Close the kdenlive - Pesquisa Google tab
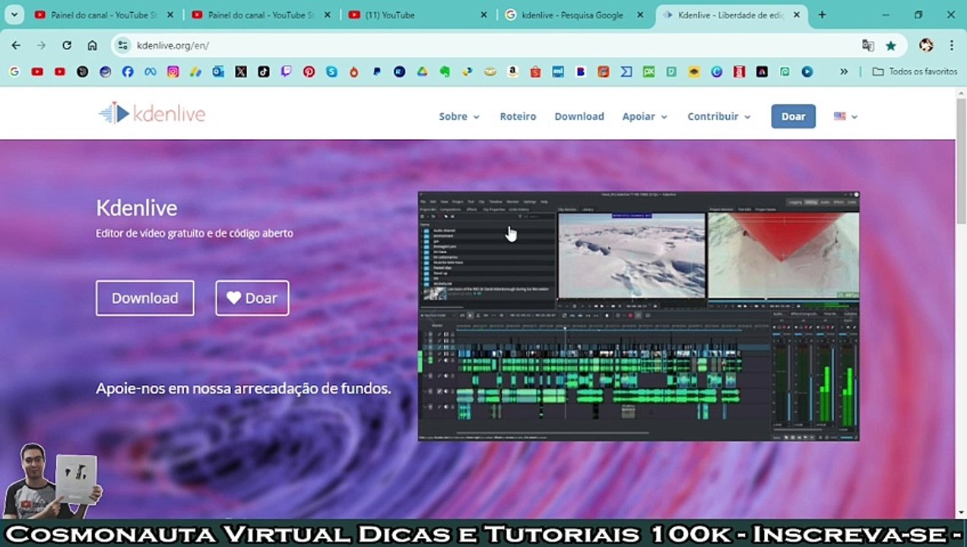967x547 pixels. (x=640, y=14)
